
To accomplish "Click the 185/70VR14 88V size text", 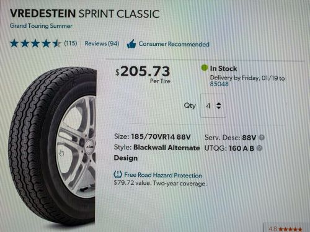I will tap(161, 137).
